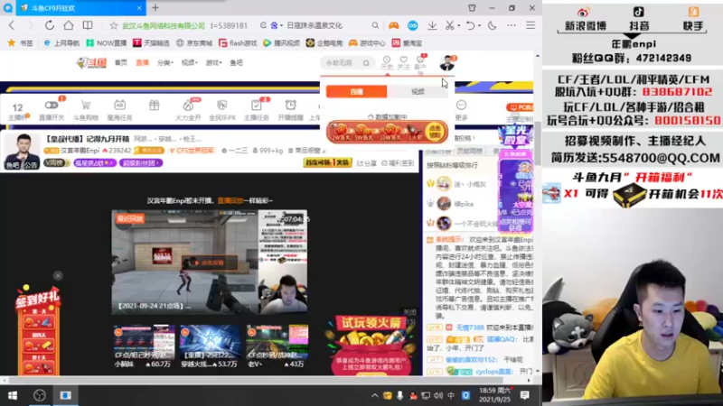723x406 pixels.
Task: Expand the 游戏 nav dropdown
Action: [x=213, y=62]
